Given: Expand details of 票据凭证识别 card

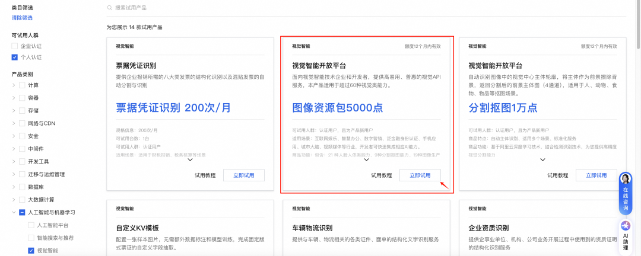Looking at the screenshot, I should tap(190, 160).
